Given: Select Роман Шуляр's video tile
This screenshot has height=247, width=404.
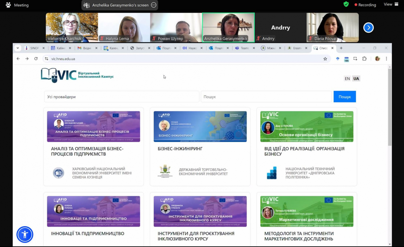Looking at the screenshot, I should point(176,28).
